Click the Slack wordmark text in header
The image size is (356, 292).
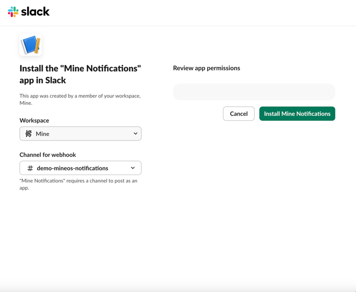coord(36,11)
